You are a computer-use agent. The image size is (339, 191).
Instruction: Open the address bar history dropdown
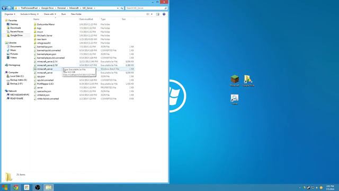pos(118,8)
